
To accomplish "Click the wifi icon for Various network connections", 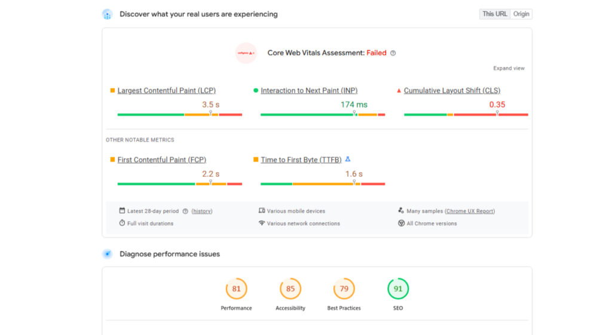I will 262,223.
